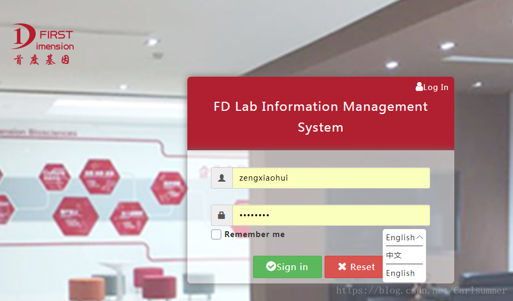513x301 pixels.
Task: Click the First Dimension company logo
Action: pyautogui.click(x=43, y=44)
